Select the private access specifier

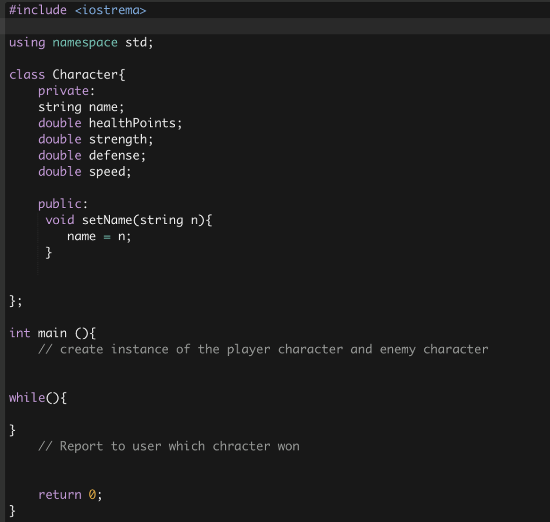pyautogui.click(x=62, y=90)
